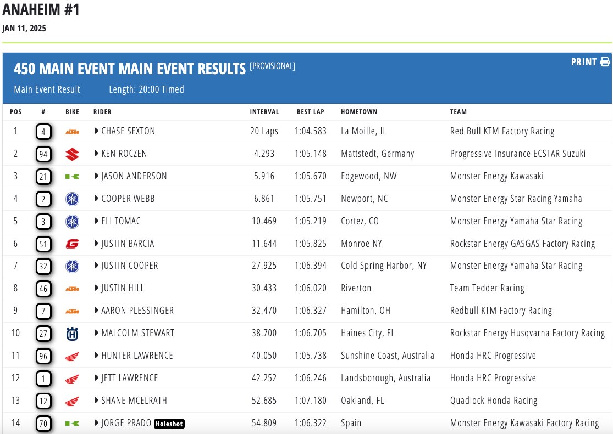Expand Jett Lawrence disclosure triangle
The height and width of the screenshot is (434, 613).
point(96,378)
